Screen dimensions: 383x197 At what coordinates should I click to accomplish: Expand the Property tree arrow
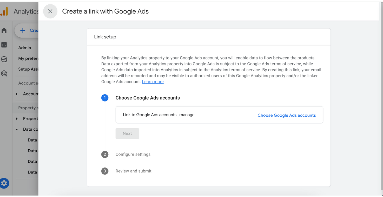[17, 118]
